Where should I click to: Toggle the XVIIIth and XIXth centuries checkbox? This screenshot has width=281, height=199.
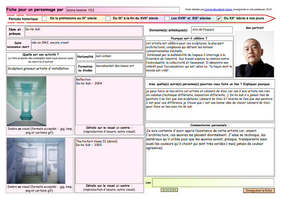[167, 19]
